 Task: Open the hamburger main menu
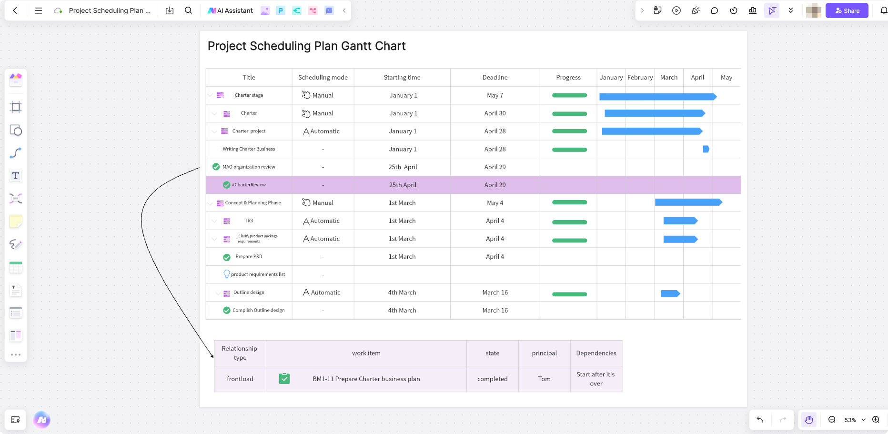click(39, 10)
